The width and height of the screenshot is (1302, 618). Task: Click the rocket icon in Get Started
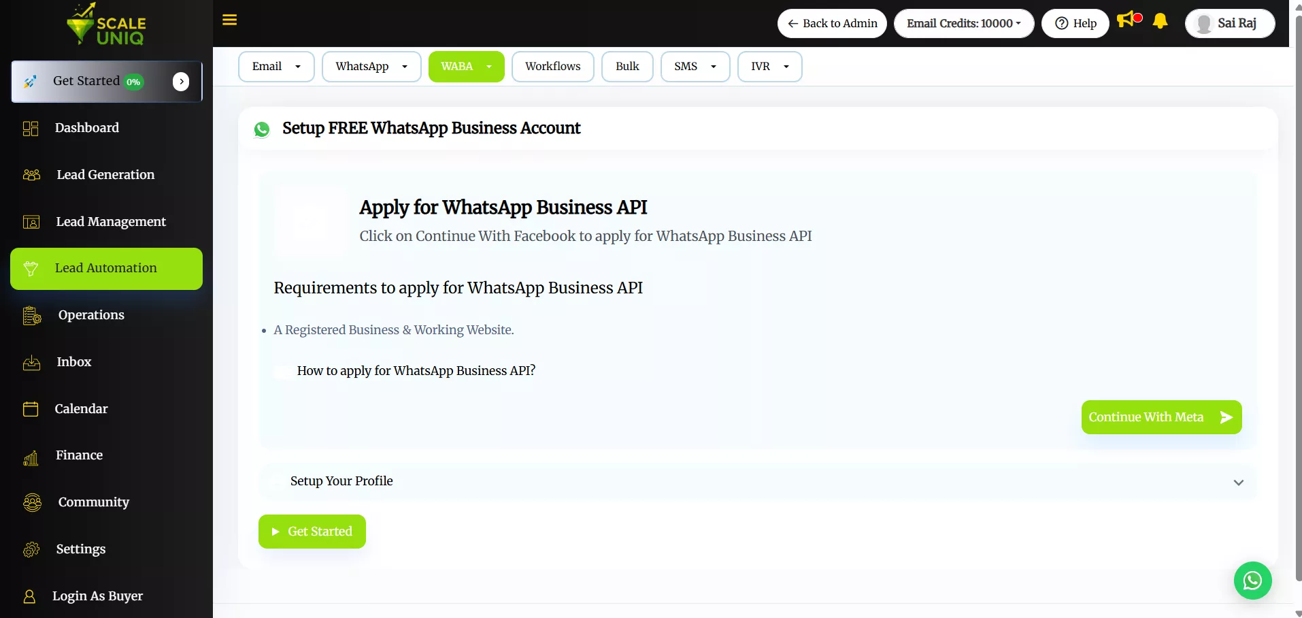coord(30,82)
